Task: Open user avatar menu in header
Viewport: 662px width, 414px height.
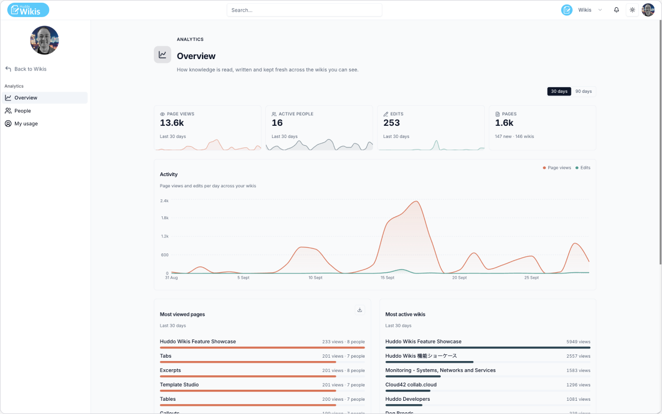Action: coord(648,10)
